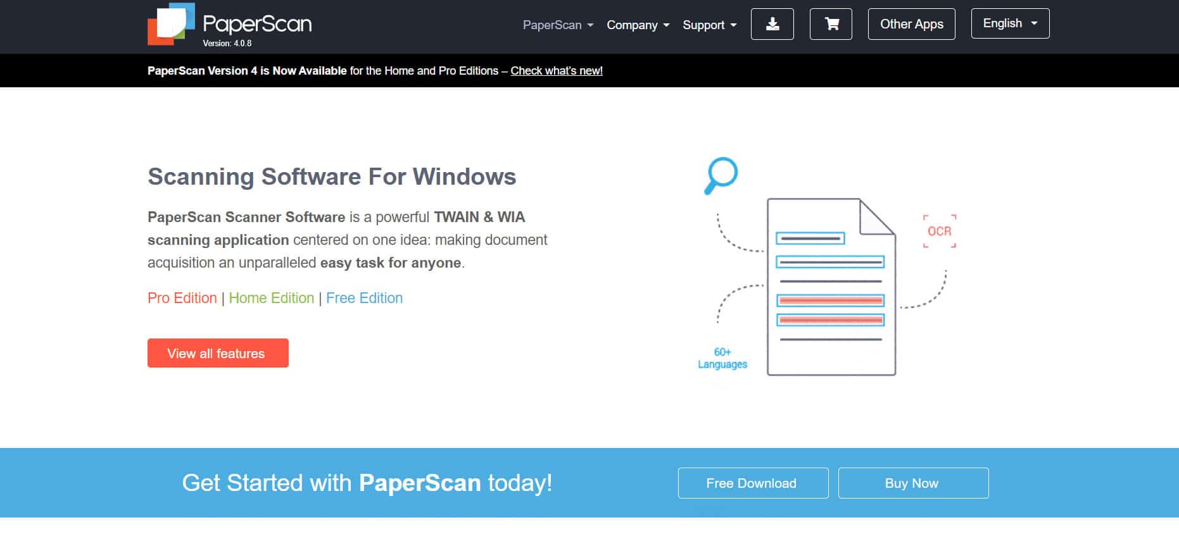Click the Scanning Software For Windows heading

[332, 177]
